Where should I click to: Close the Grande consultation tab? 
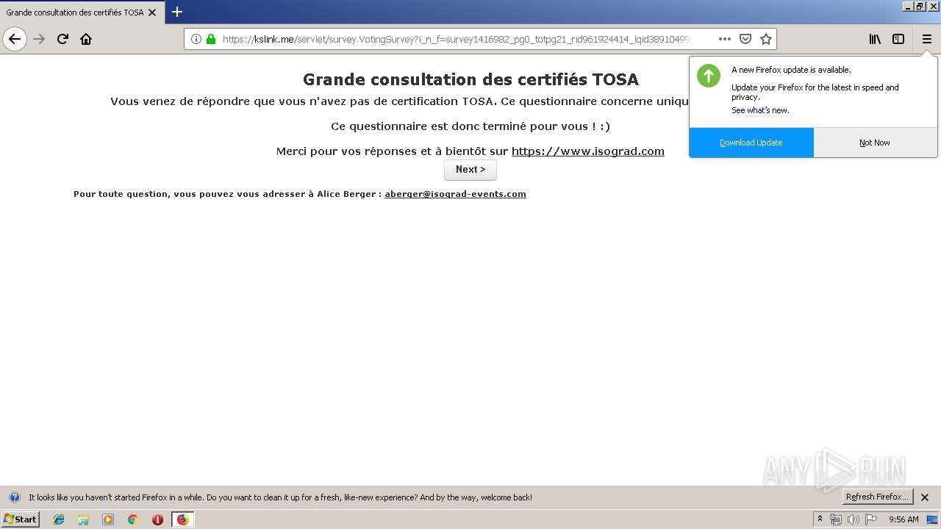tap(152, 12)
